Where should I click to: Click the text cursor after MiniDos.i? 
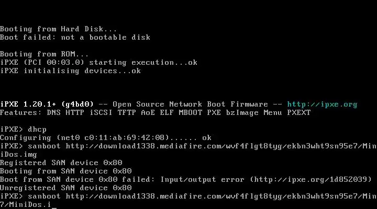[x=54, y=205]
